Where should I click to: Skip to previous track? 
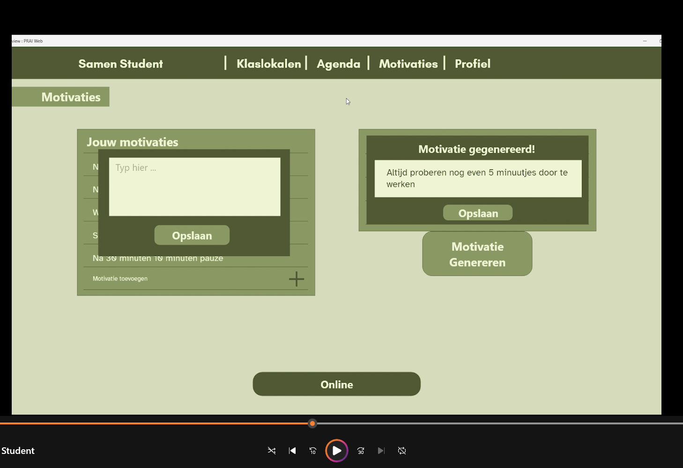292,451
